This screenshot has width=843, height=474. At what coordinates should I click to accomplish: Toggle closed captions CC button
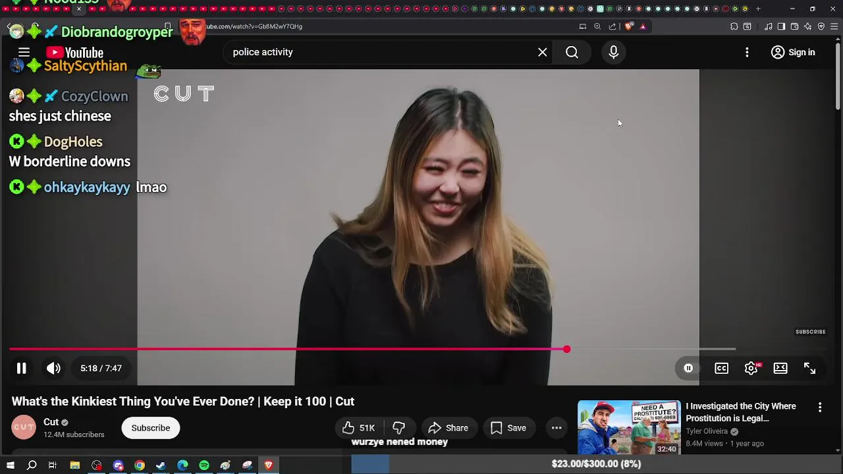click(722, 368)
